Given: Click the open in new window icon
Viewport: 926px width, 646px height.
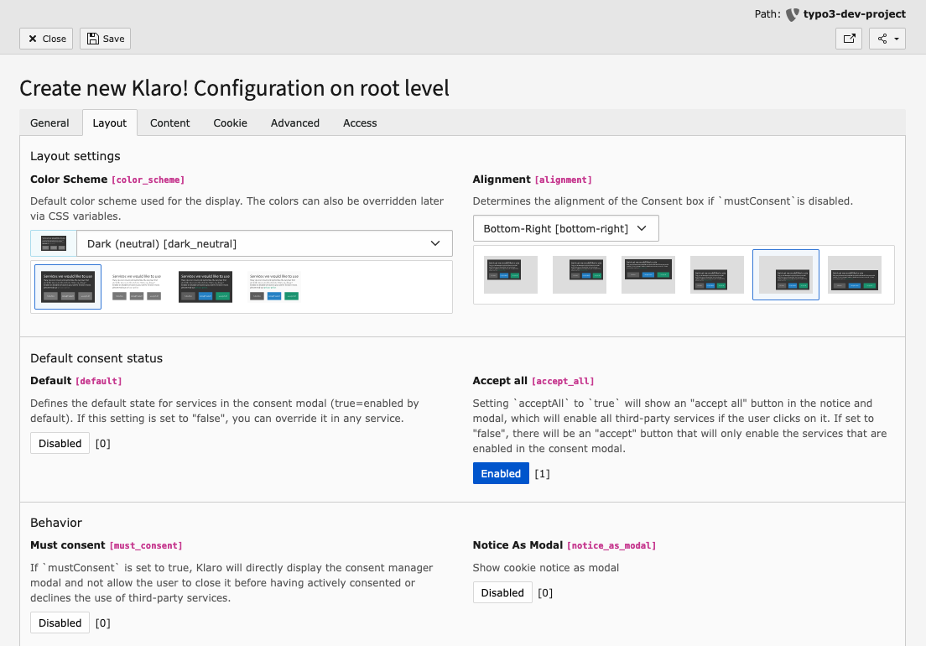Looking at the screenshot, I should point(849,39).
